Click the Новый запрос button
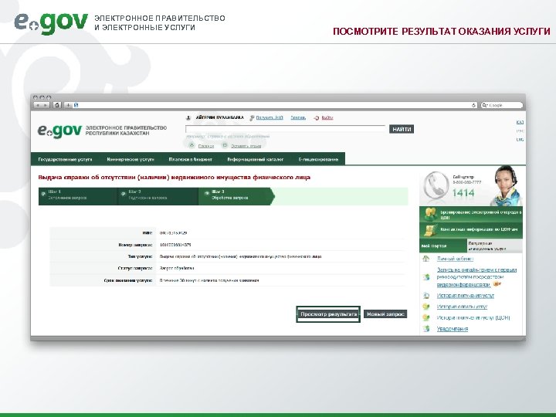Screen dimensions: 556x417 click(385, 314)
